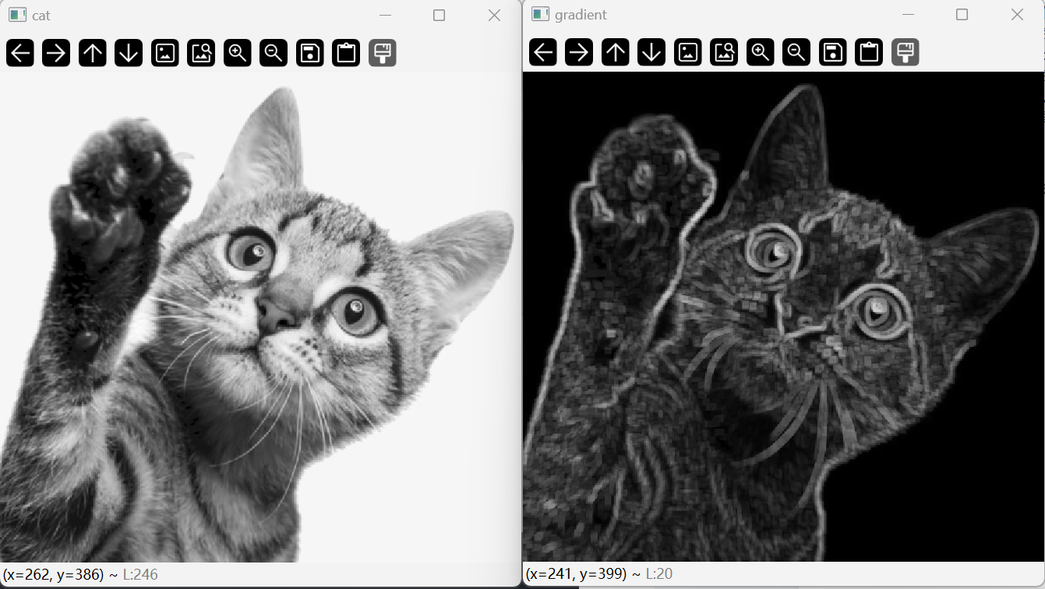Click pan left arrow in cat window
The image size is (1045, 589).
click(x=20, y=53)
